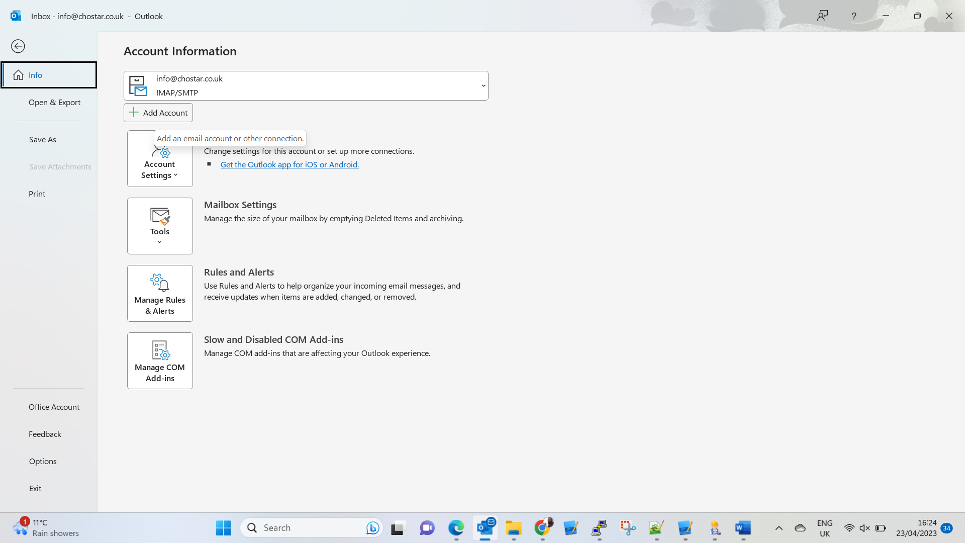Follow the Get the Outlook app link
965x543 pixels.
289,164
